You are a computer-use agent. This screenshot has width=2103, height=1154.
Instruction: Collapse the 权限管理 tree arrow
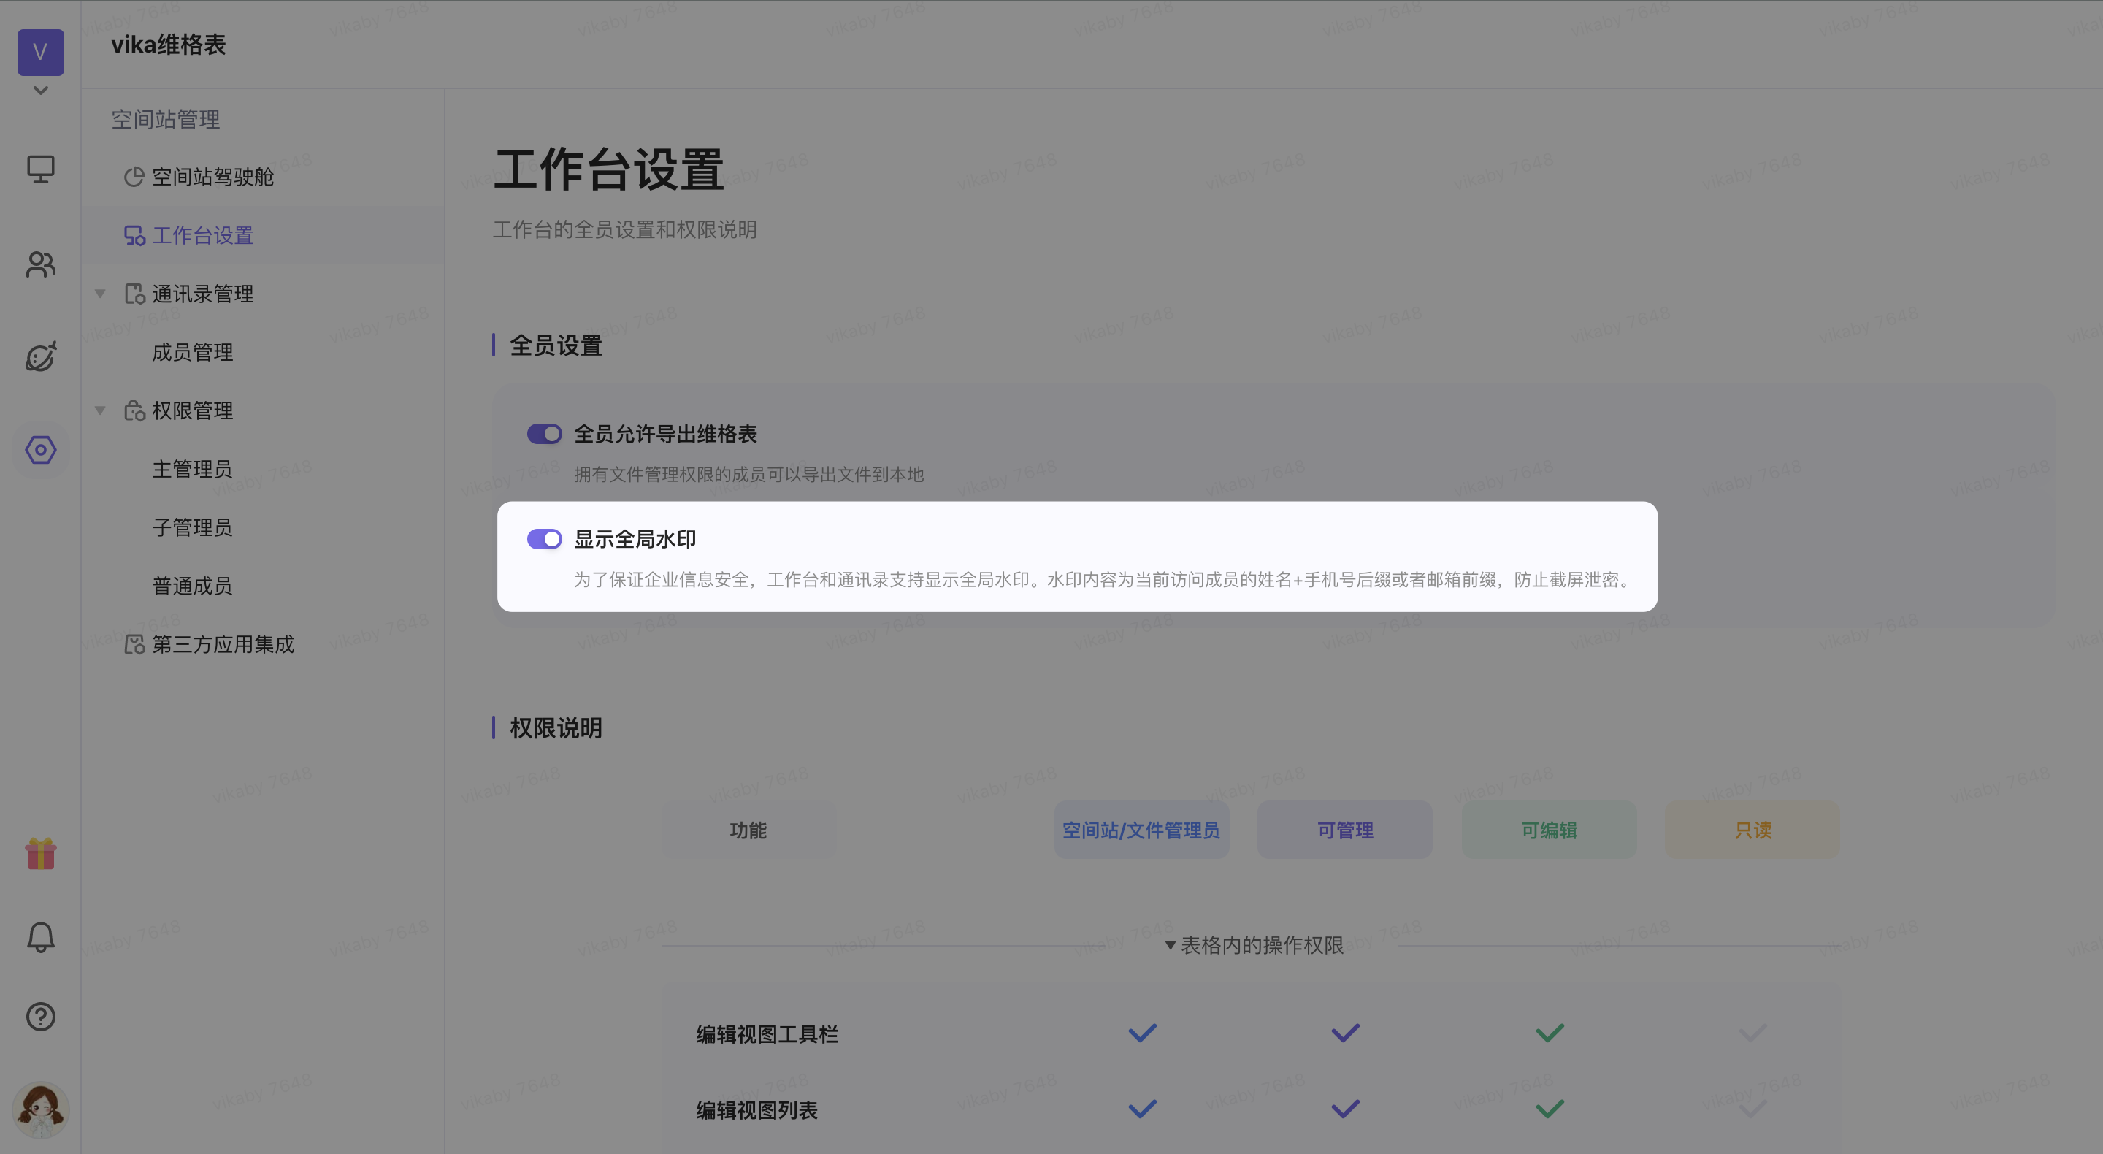pos(101,410)
